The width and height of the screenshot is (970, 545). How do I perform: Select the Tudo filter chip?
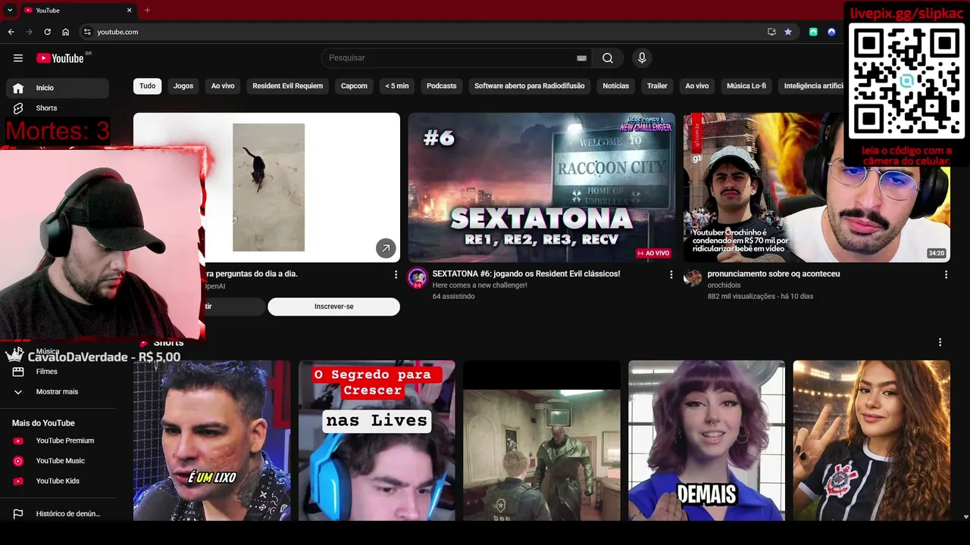pos(148,86)
